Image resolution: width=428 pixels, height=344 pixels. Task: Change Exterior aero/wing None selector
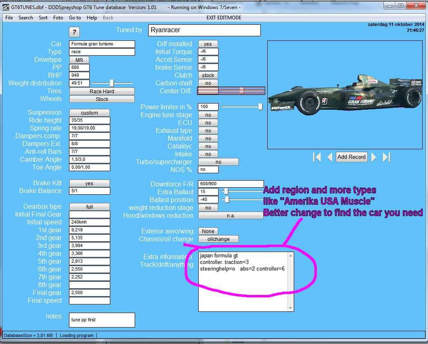pyautogui.click(x=208, y=231)
